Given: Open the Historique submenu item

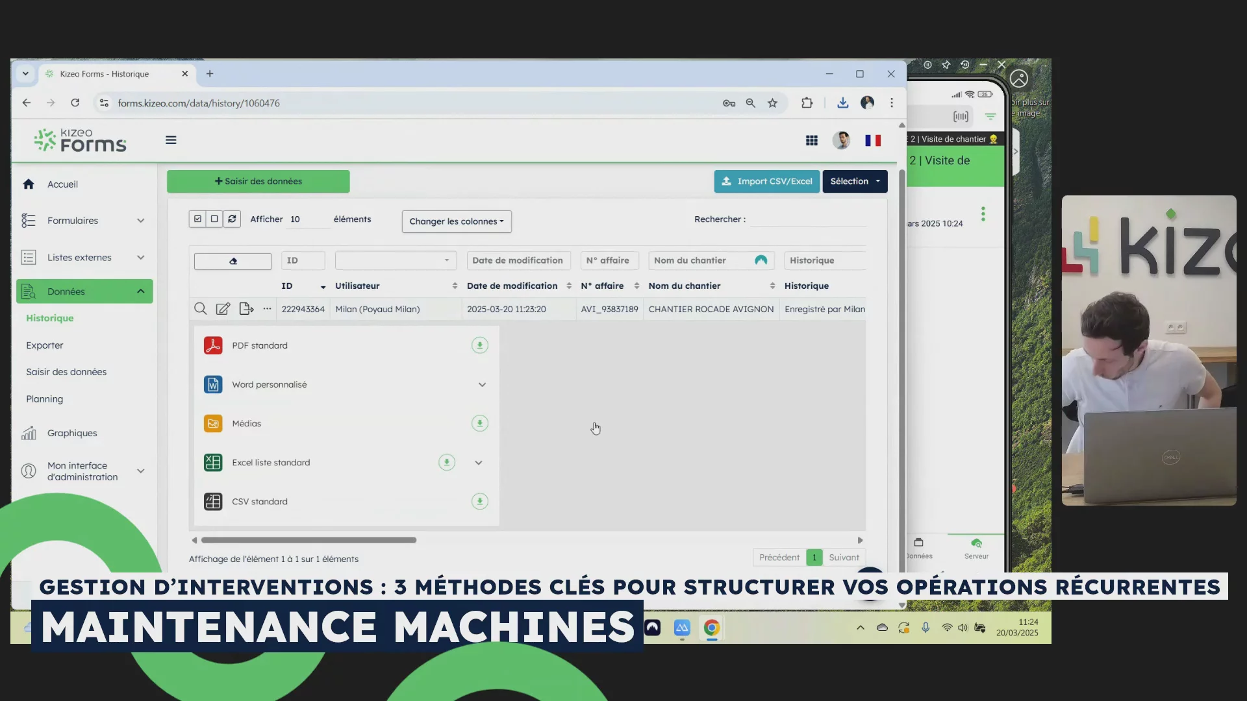Looking at the screenshot, I should pos(50,318).
